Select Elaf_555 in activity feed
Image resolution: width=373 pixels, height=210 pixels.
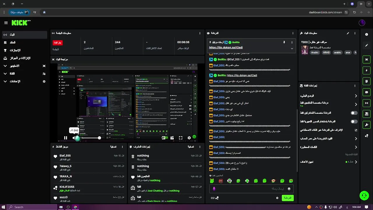pos(65,156)
